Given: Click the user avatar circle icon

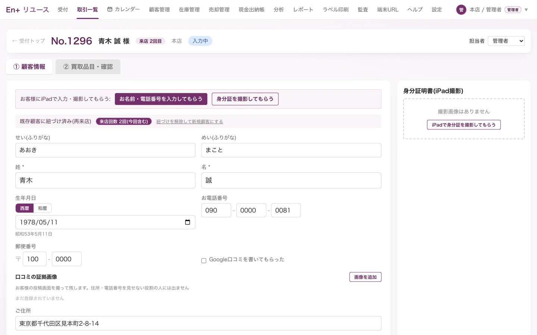Looking at the screenshot, I should (x=461, y=10).
